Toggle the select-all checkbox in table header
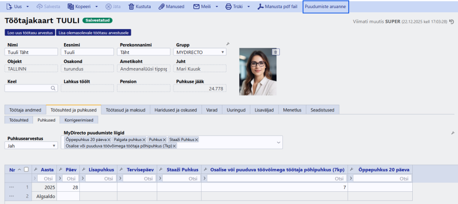This screenshot has width=458, height=204. 26,169
